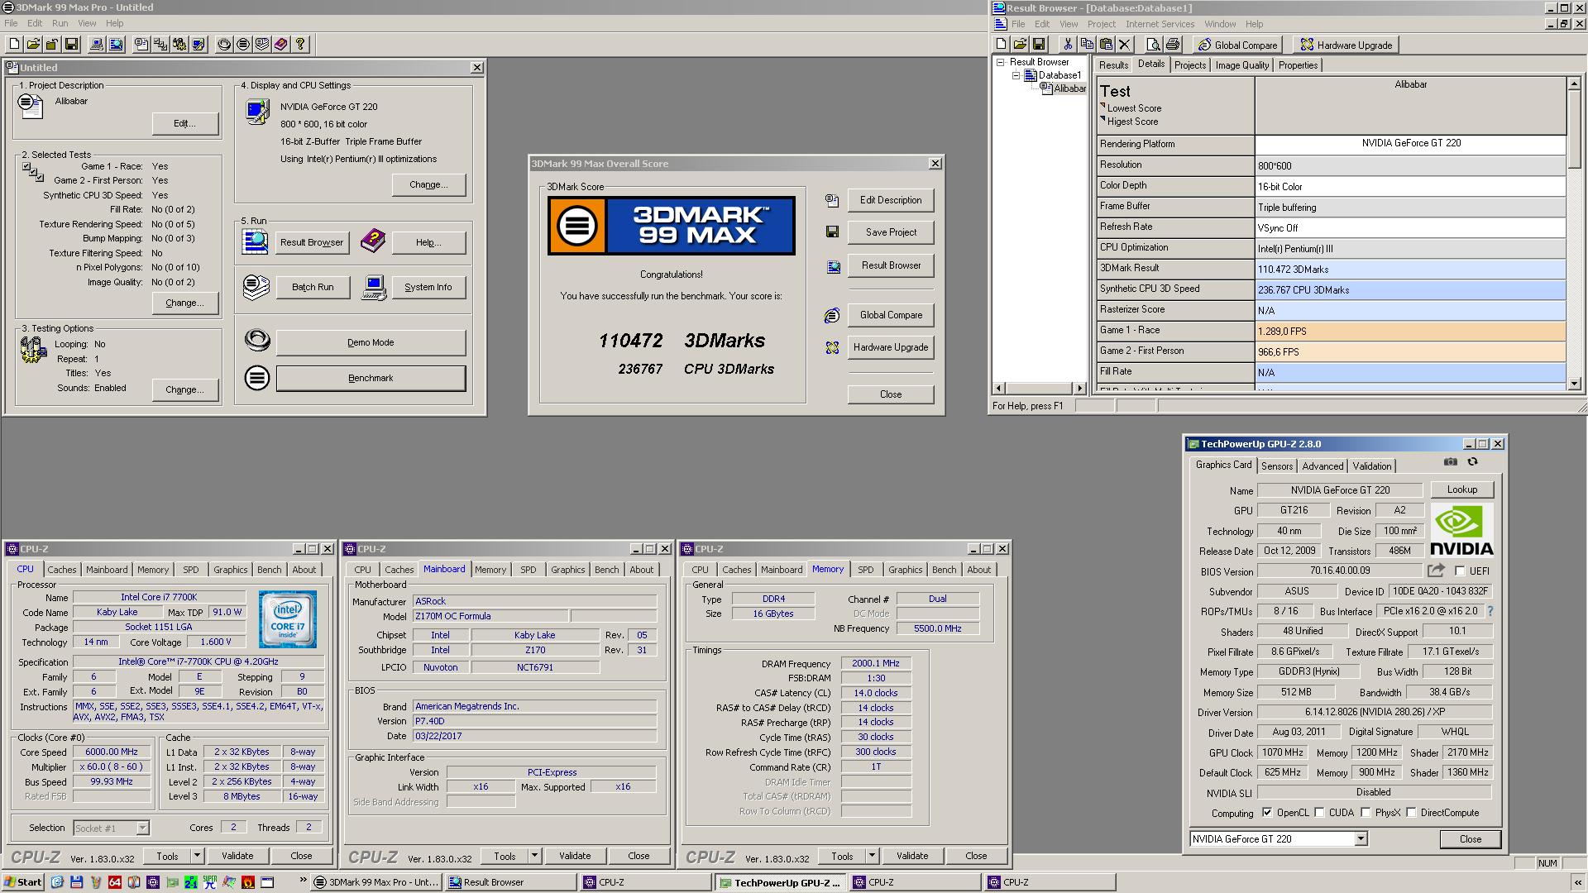The height and width of the screenshot is (893, 1588).
Task: Click the GPU-Z screenshot camera icon
Action: (x=1451, y=462)
